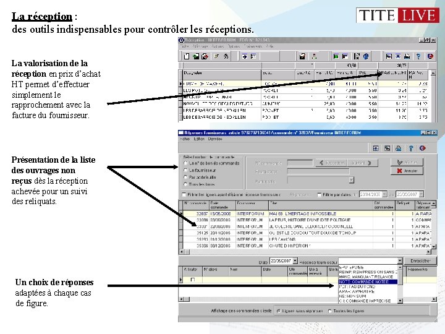Open the Date dropdown next to Réponse fournisseur
The width and height of the screenshot is (445, 334).
pos(295,261)
